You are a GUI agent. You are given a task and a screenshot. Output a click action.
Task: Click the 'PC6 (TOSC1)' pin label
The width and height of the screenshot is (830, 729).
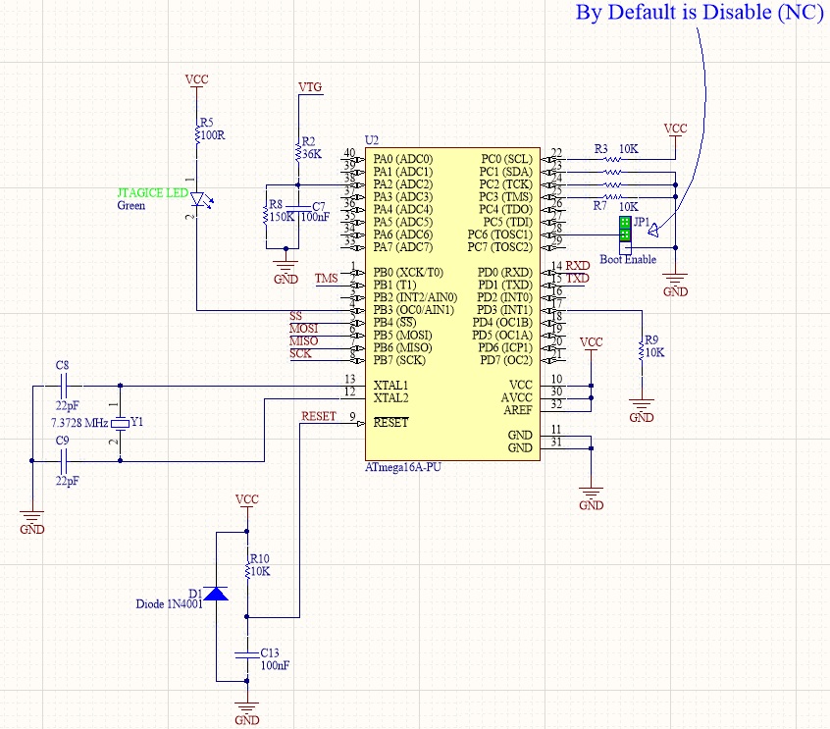point(499,234)
